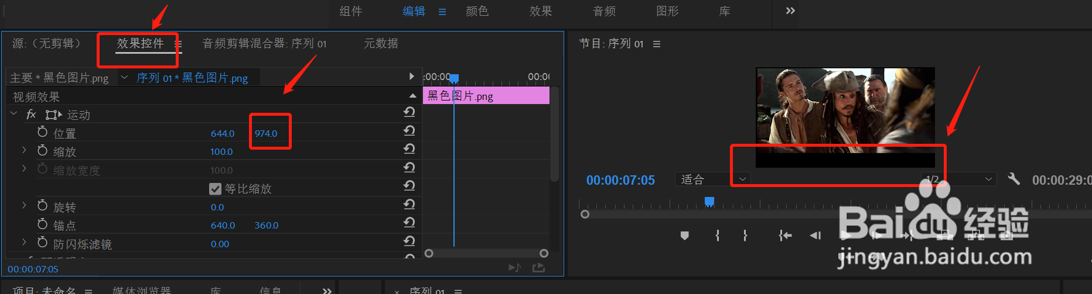Expand the 防闪烁滤镜 property row
Image resolution: width=1092 pixels, height=294 pixels.
point(24,242)
